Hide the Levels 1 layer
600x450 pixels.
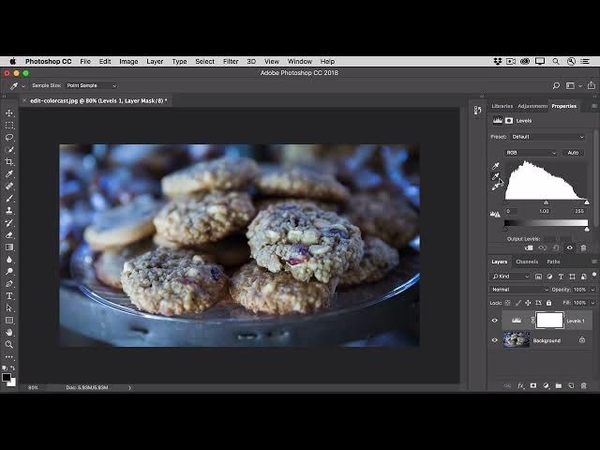coord(494,321)
